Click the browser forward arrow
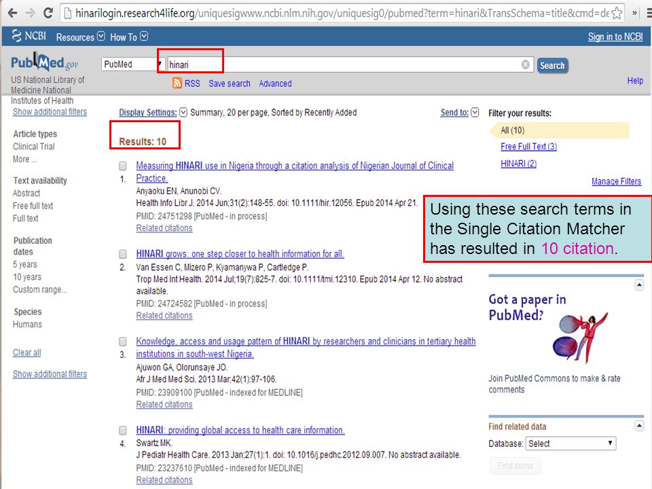Viewport: 652px width, 489px height. click(30, 14)
